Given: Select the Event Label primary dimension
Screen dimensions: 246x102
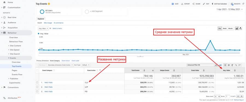Looking at the screenshot, I should click(x=75, y=61).
